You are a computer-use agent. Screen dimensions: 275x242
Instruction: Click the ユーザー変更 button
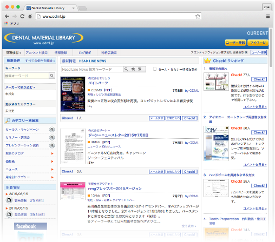(x=259, y=52)
